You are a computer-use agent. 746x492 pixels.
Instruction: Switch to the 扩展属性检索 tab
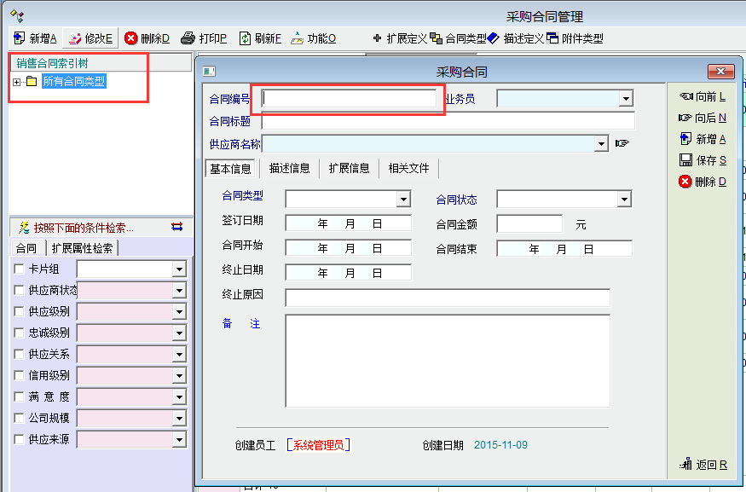82,248
